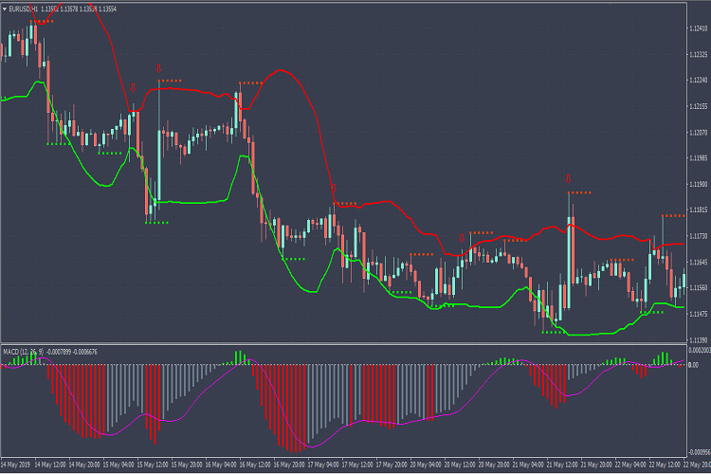711x474 pixels.
Task: Select the EURUSD,H1 symbol label
Action: pos(23,9)
